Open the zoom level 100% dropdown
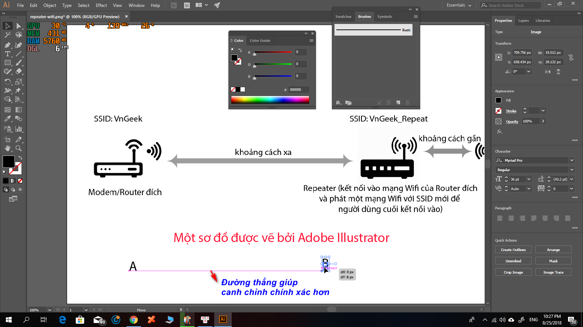 click(x=50, y=310)
